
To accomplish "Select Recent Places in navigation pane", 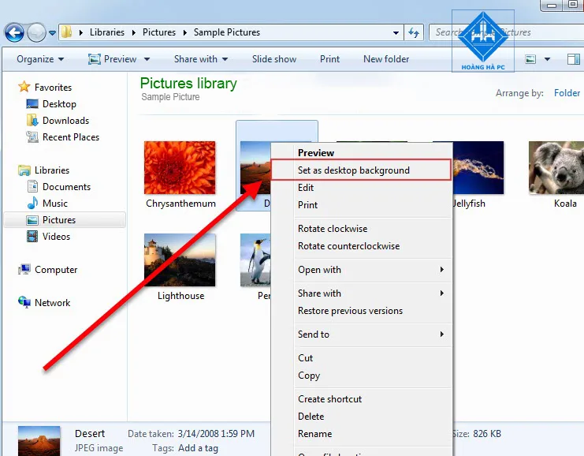I will tap(71, 137).
